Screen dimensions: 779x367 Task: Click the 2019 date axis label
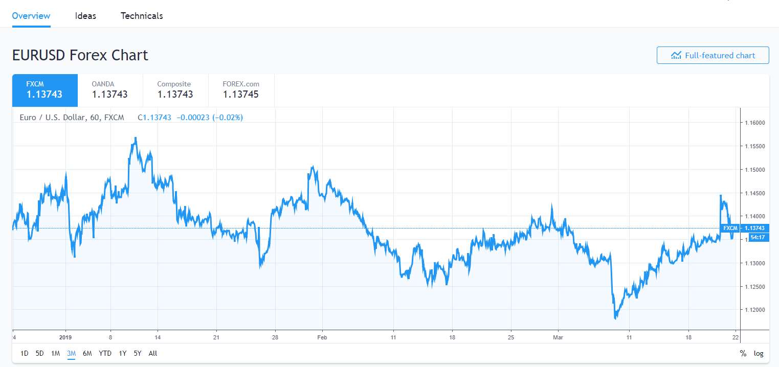pyautogui.click(x=66, y=337)
